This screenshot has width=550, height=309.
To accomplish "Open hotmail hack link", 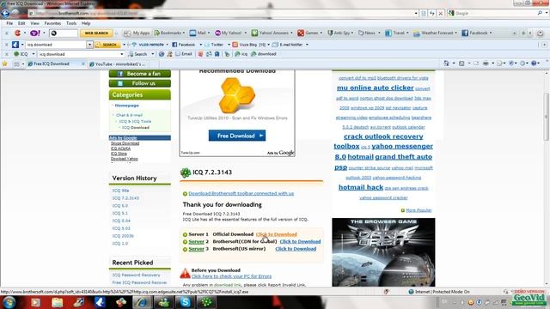I will pos(361,187).
